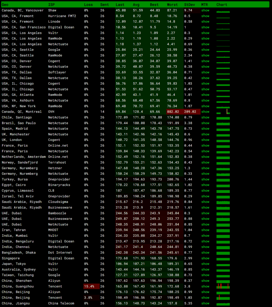The image size is (272, 307).
Task: Click the Geo column header
Action: (x=5, y=5)
